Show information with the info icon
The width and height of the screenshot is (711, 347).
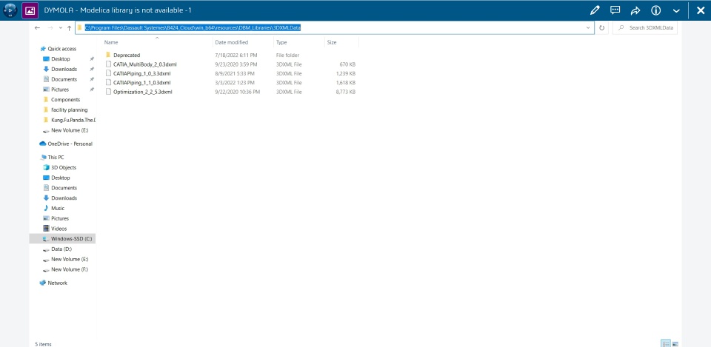(655, 10)
